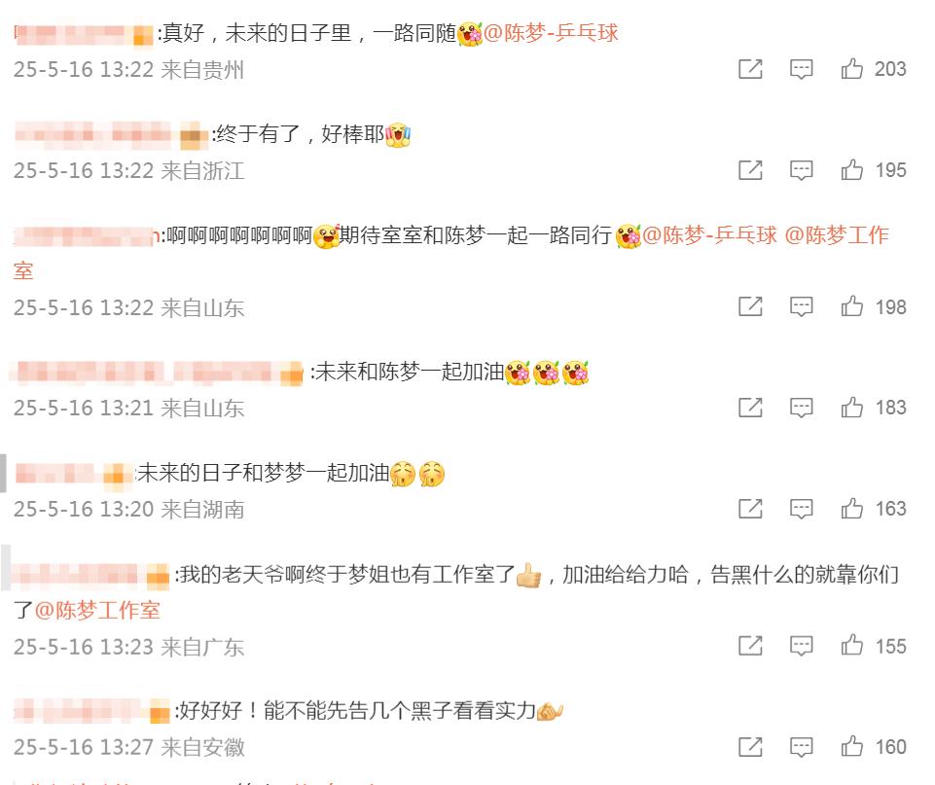Share the 安徽 comment with its forward icon
This screenshot has height=785, width=935.
[750, 747]
